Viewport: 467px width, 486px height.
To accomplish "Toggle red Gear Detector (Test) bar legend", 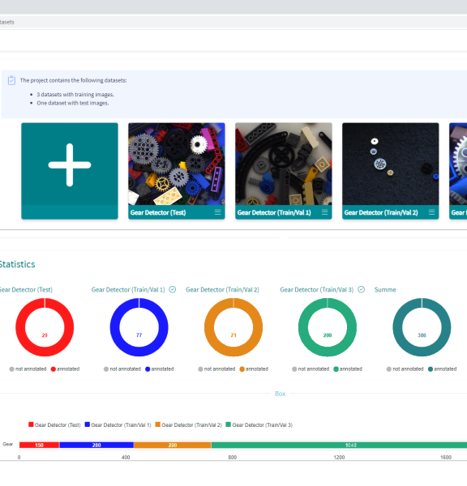I will (54, 425).
